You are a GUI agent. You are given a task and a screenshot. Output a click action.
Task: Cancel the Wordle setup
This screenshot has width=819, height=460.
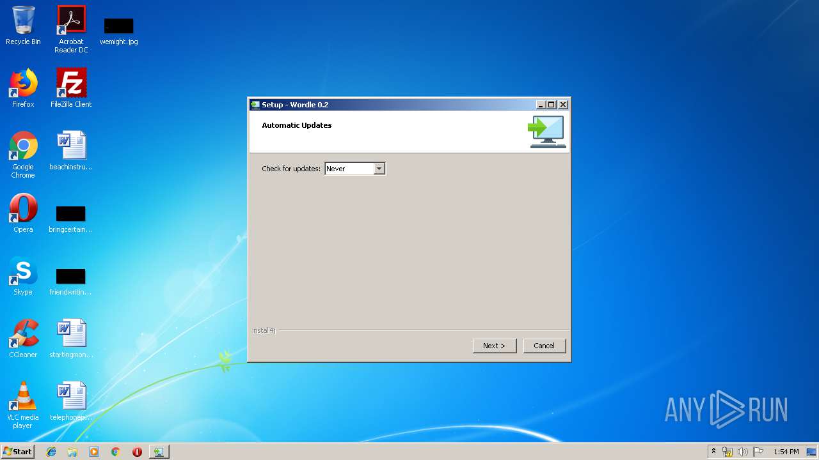545,346
